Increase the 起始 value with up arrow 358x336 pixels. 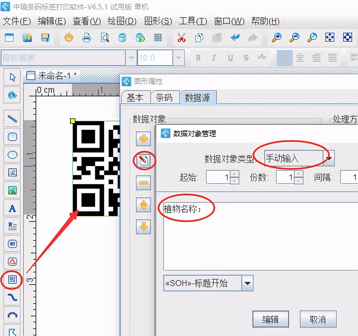[x=235, y=174]
